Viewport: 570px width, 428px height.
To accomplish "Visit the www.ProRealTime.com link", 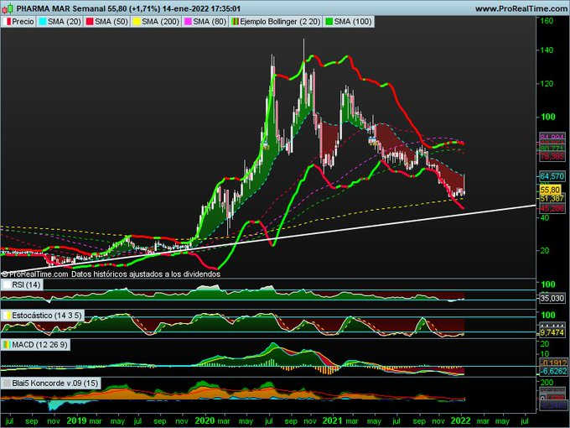I will 521,8.
